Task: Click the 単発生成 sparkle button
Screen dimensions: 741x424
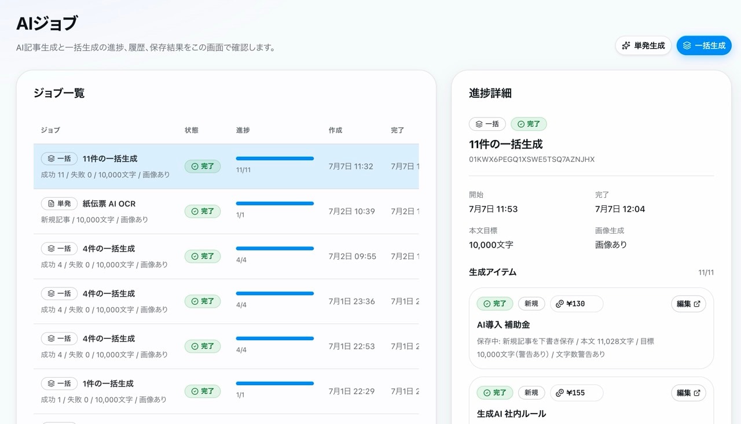Action: (x=643, y=46)
